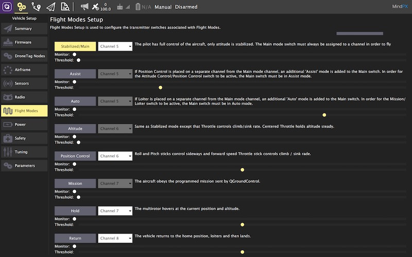
Task: Click the Auto threshold slider handle
Action: (x=324, y=115)
